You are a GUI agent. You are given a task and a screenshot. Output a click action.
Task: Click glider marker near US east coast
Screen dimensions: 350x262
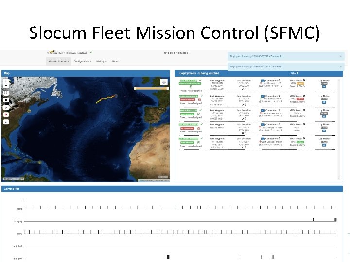tap(29, 111)
